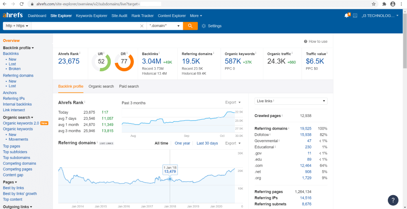Select the One year chart range
Viewport: 407px width, 209px height.
coord(182,143)
